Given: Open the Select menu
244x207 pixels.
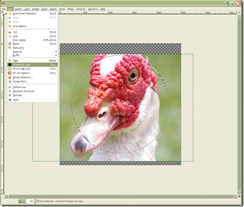Looking at the screenshot, I should [x=18, y=9].
